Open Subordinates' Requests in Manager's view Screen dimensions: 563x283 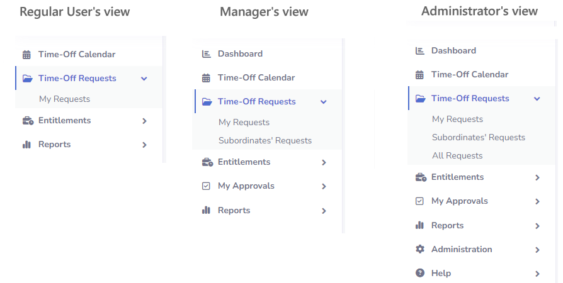[x=265, y=141]
